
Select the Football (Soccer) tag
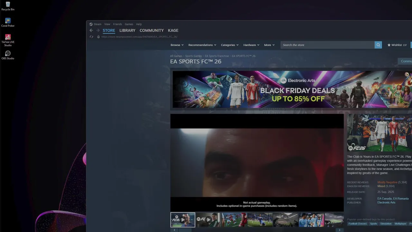click(357, 224)
